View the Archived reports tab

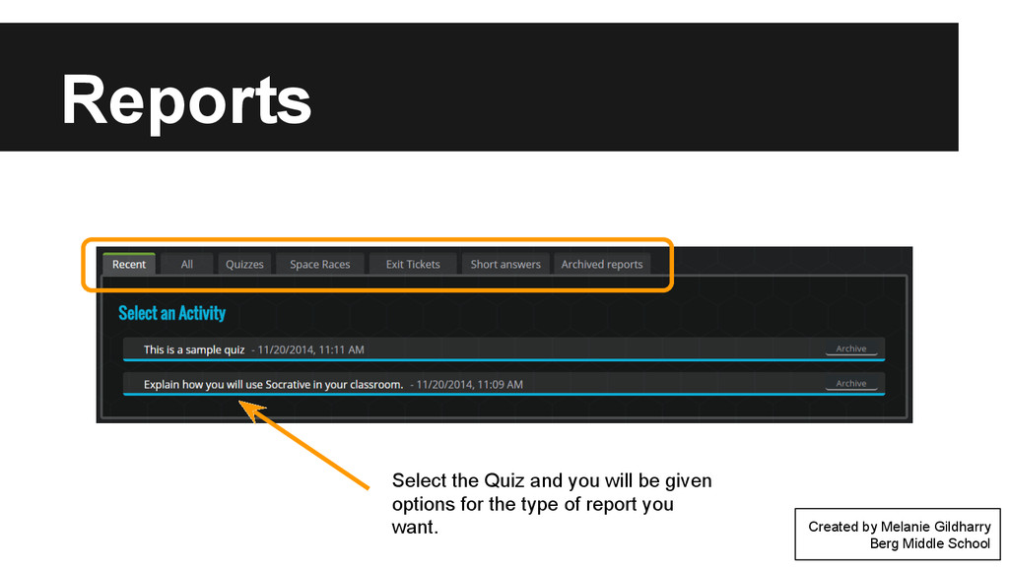coord(602,264)
